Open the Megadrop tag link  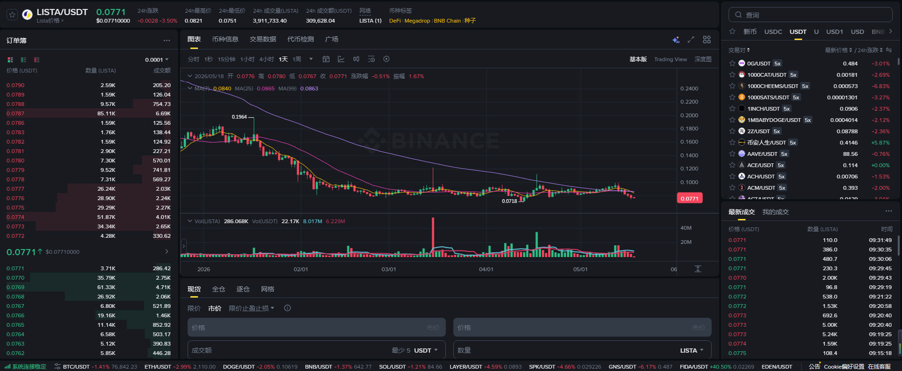tap(417, 21)
